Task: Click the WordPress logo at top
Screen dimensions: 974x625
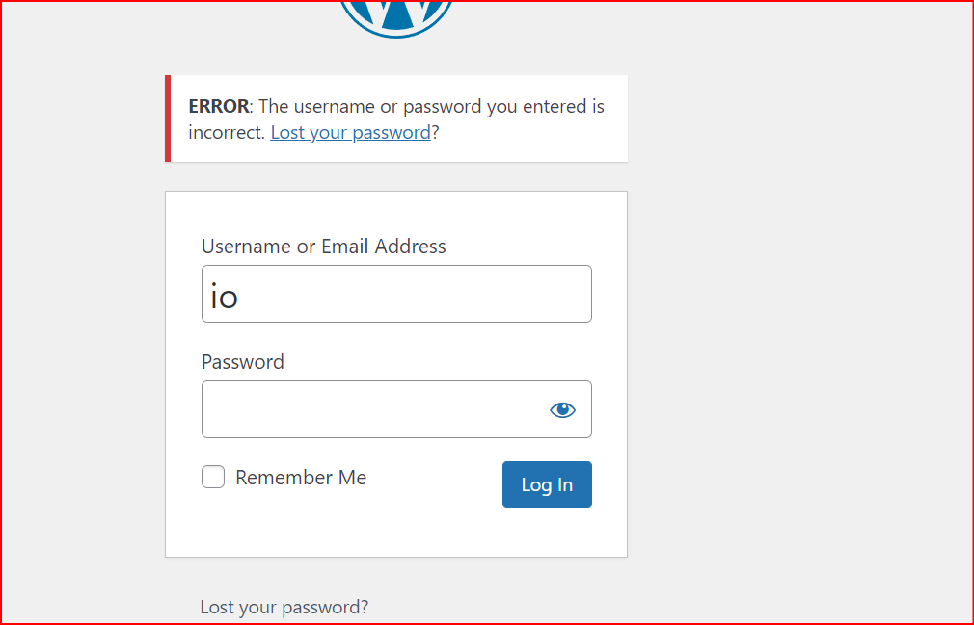Action: [396, 13]
